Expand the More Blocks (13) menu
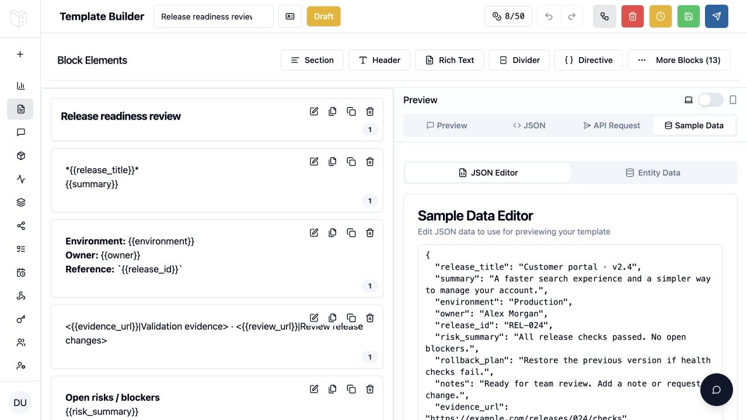Image resolution: width=747 pixels, height=420 pixels. 679,60
